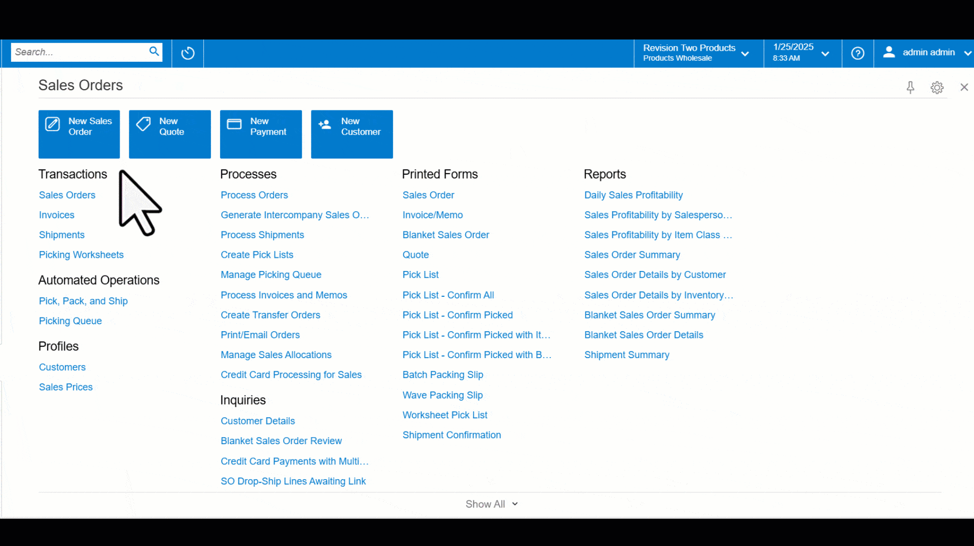974x546 pixels.
Task: Open Sales Profitability by Item Class report
Action: click(658, 235)
